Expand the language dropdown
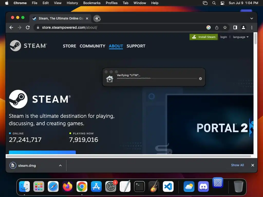The width and height of the screenshot is (263, 197). click(x=241, y=37)
